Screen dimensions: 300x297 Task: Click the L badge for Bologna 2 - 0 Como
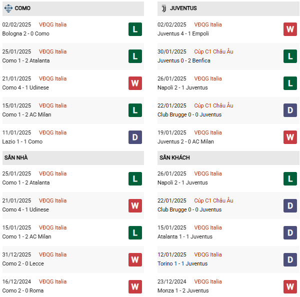(x=135, y=29)
